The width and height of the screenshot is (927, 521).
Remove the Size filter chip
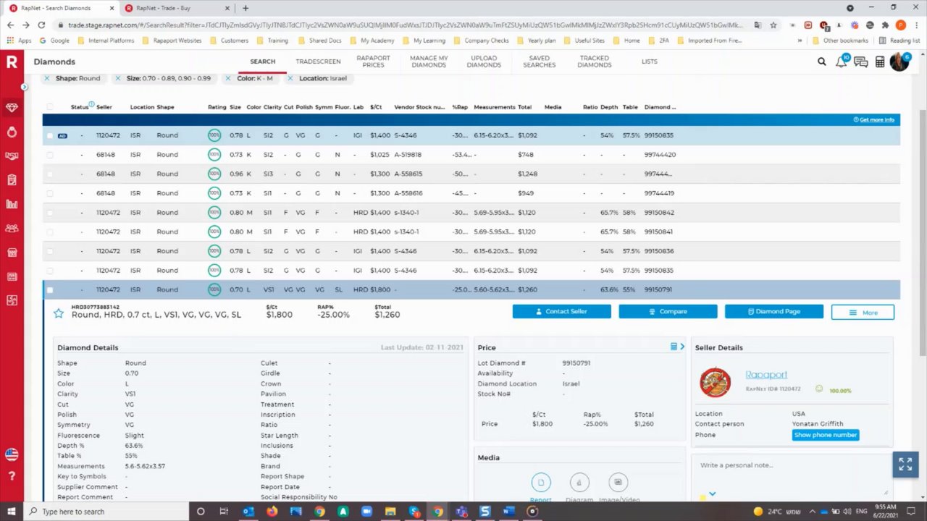(119, 78)
